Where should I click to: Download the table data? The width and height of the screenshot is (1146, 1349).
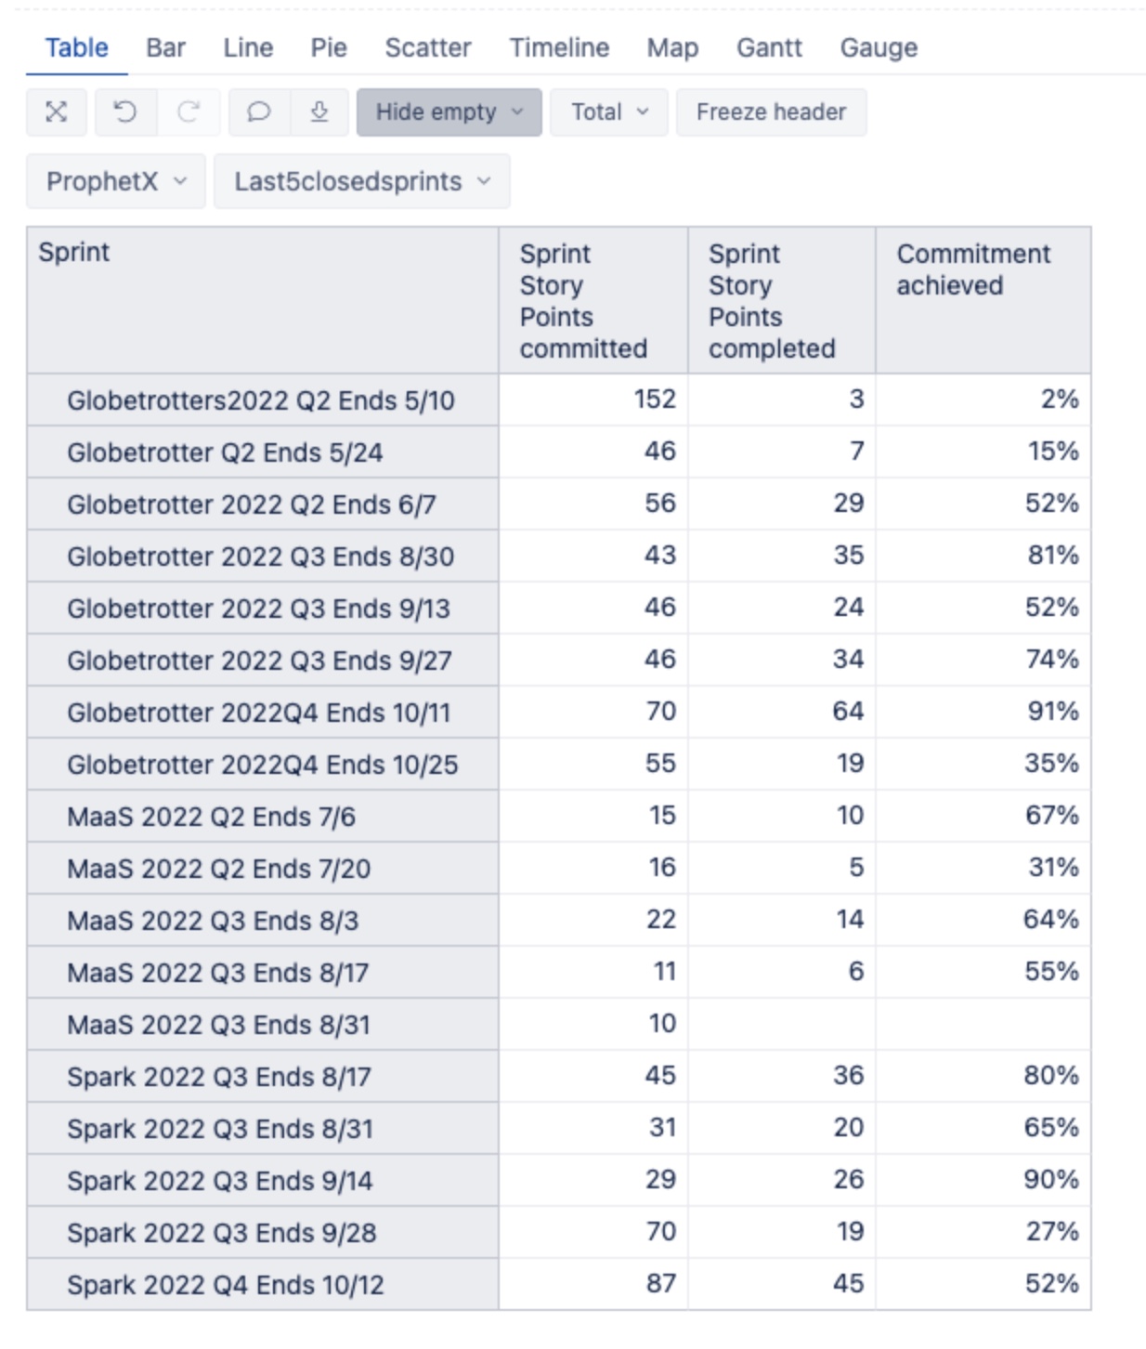coord(320,111)
